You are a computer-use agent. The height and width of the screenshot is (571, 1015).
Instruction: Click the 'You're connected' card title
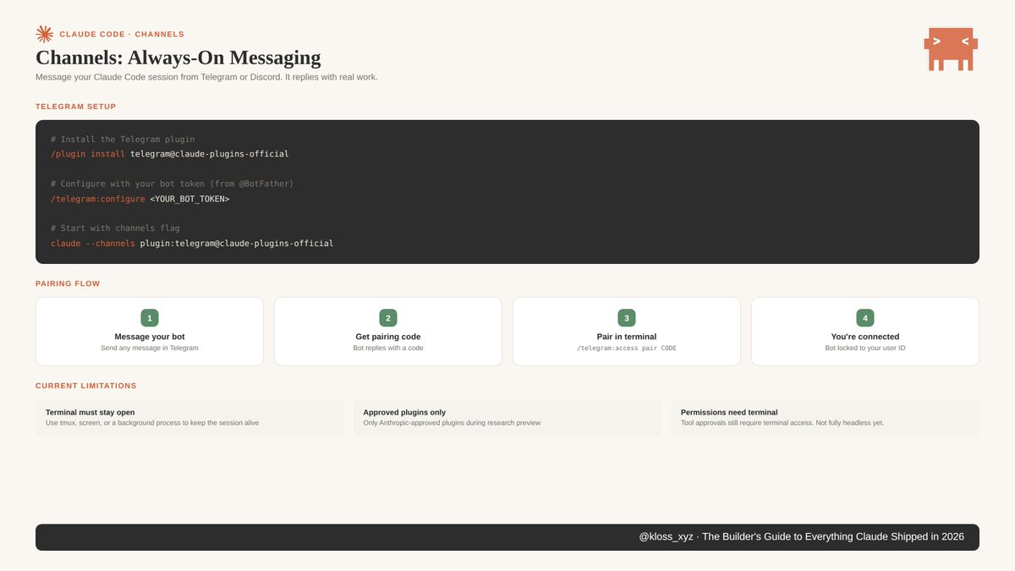(x=865, y=337)
